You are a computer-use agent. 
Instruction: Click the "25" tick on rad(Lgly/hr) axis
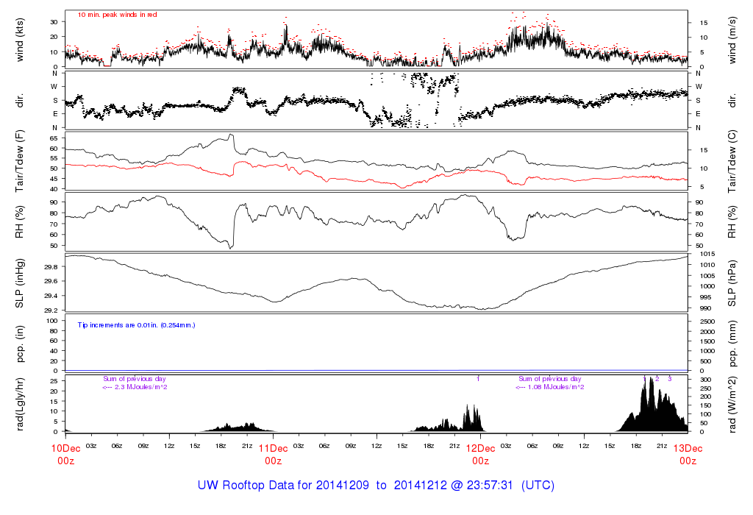(54, 381)
